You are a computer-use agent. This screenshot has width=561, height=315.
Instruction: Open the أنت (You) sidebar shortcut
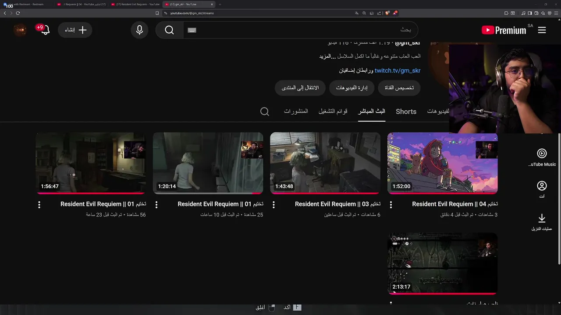click(542, 190)
